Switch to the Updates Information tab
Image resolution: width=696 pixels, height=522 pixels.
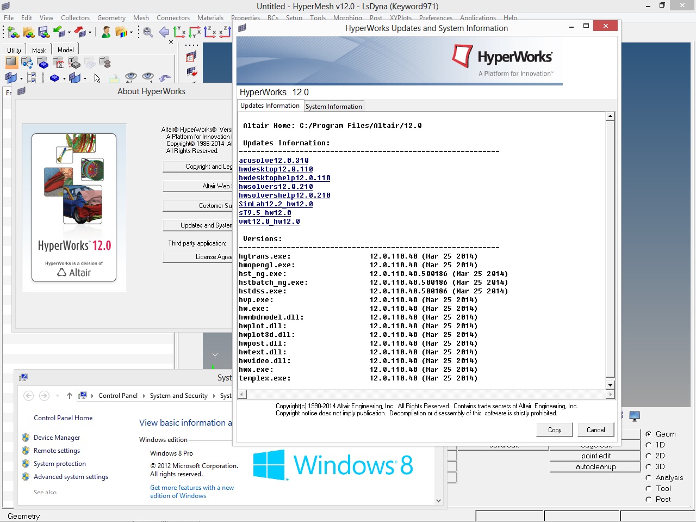pos(270,106)
